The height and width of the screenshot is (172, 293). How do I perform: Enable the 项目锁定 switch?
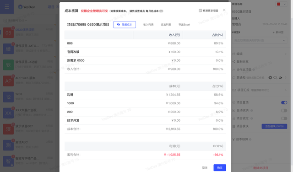point(284,118)
